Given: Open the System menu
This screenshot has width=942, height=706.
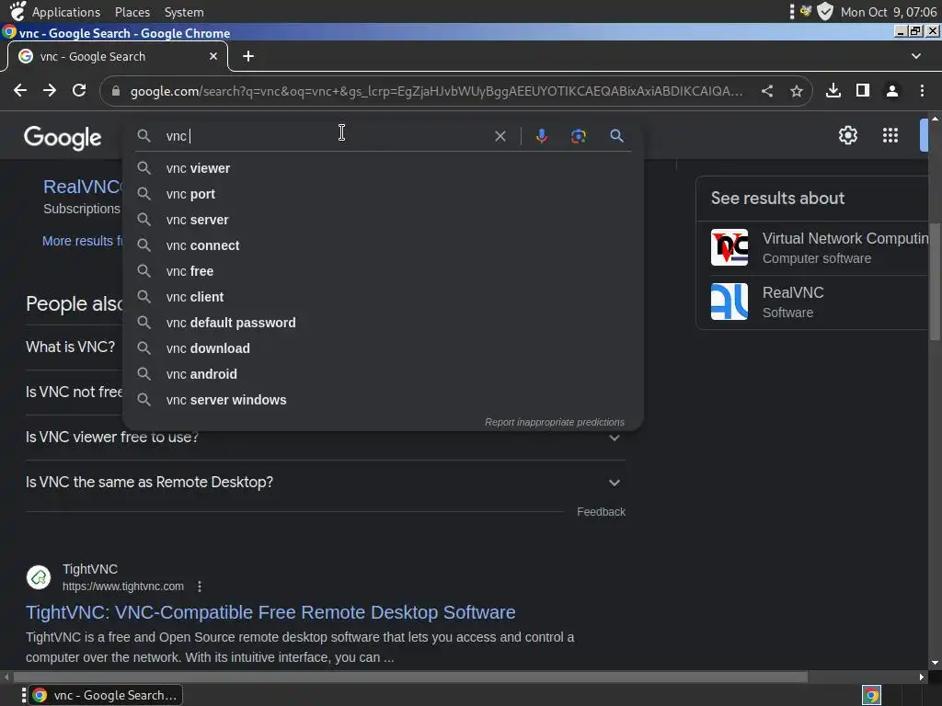Looking at the screenshot, I should (x=184, y=12).
